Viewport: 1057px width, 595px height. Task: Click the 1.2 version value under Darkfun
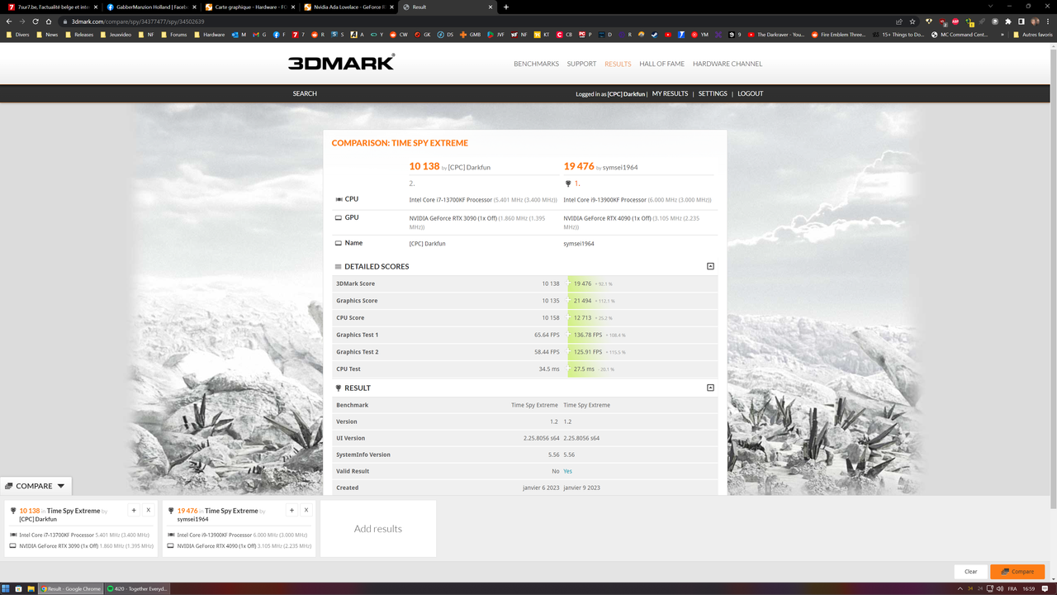(555, 421)
